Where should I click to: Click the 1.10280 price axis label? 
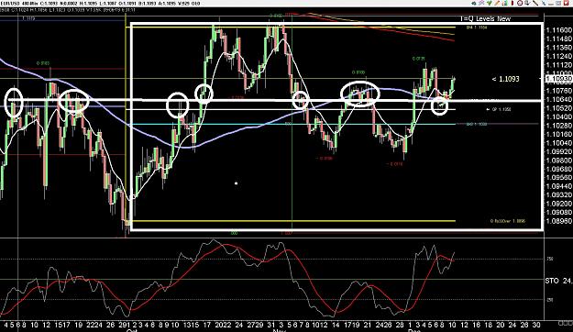pyautogui.click(x=558, y=126)
